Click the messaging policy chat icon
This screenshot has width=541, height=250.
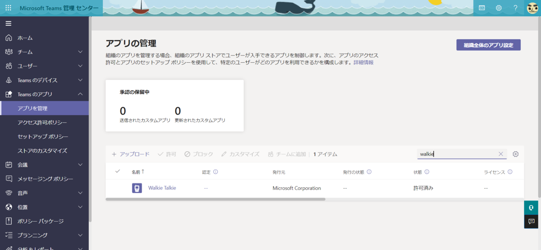[9, 179]
